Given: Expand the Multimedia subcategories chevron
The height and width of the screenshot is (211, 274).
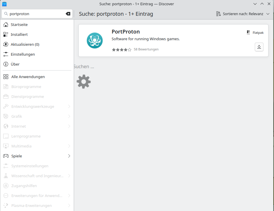Looking at the screenshot, I should coord(69,146).
